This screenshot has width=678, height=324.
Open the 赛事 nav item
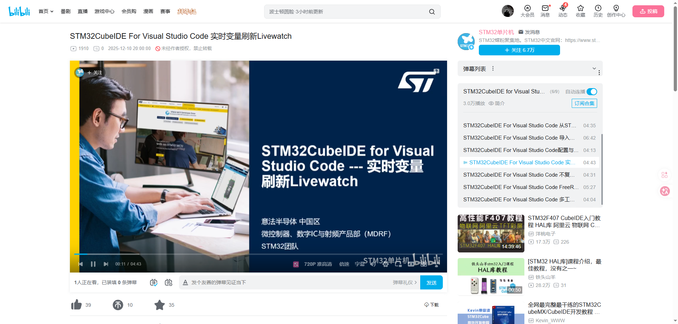(165, 11)
